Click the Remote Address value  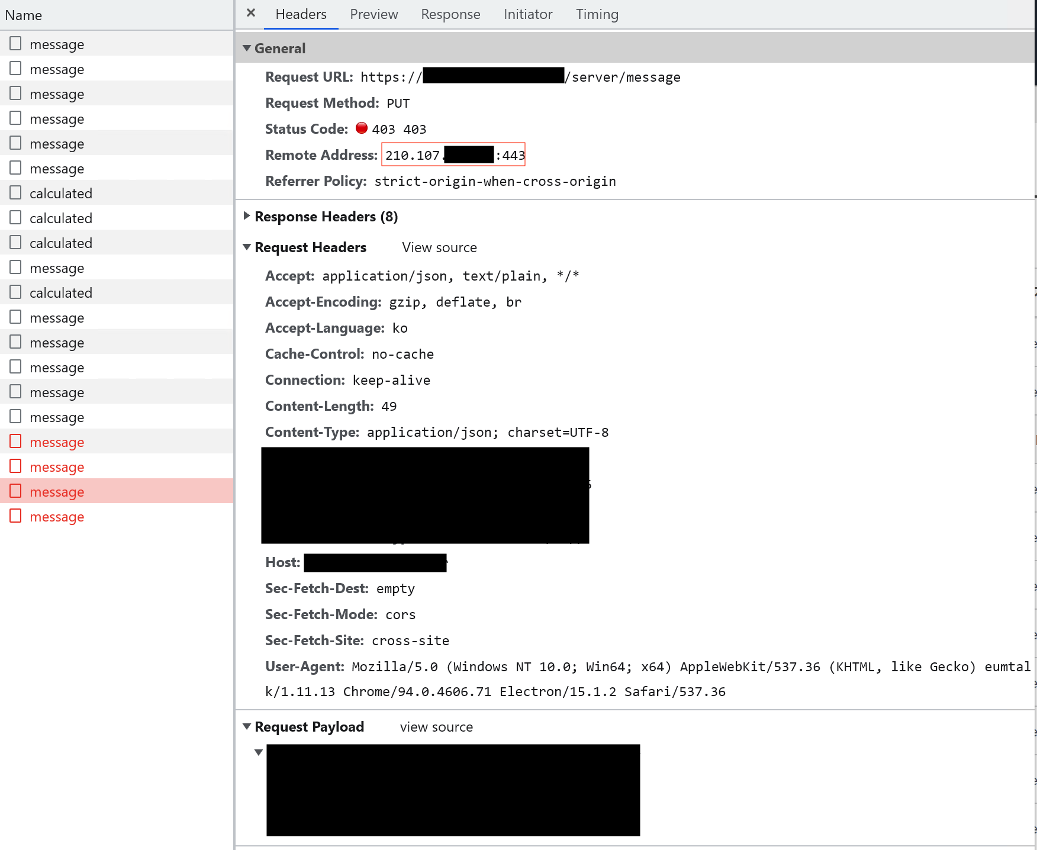(x=453, y=155)
